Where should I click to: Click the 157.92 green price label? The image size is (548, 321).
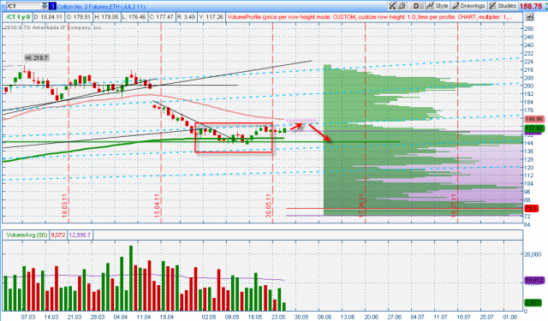click(x=533, y=128)
